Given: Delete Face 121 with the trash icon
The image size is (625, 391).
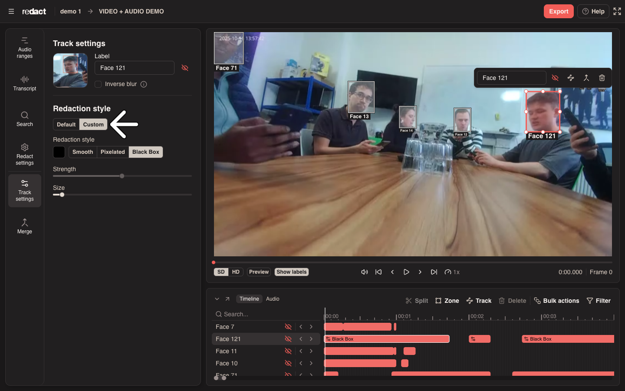Looking at the screenshot, I should coord(602,78).
